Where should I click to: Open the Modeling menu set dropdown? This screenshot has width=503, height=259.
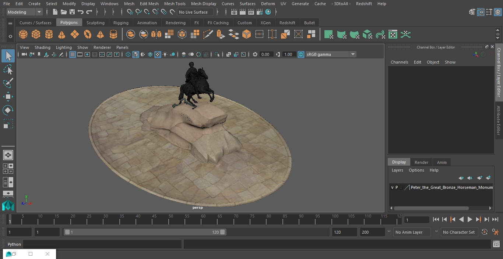tap(25, 12)
